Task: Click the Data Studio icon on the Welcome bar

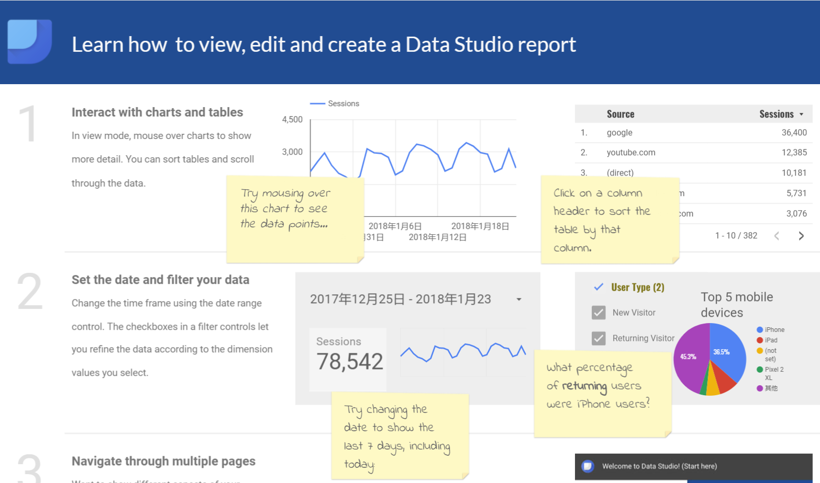Action: 589,466
